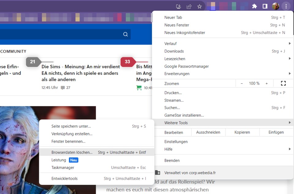Click the Kopieren button

[242, 132]
